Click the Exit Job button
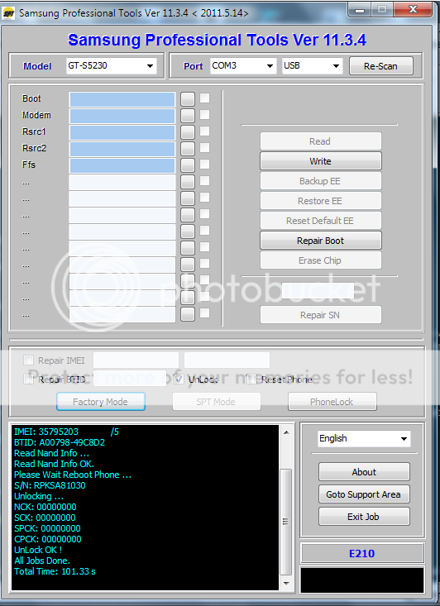This screenshot has width=440, height=606. [x=364, y=517]
